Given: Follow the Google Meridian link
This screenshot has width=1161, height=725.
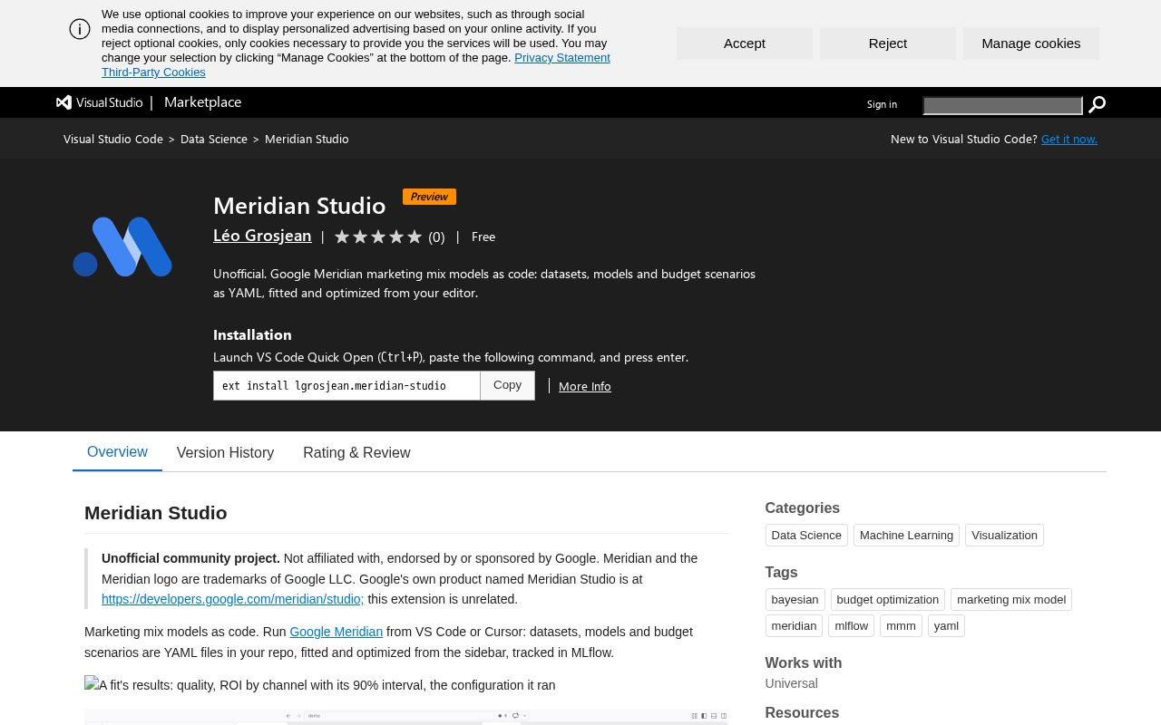Looking at the screenshot, I should (336, 632).
